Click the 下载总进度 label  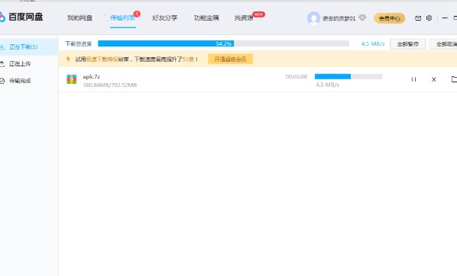click(x=79, y=44)
